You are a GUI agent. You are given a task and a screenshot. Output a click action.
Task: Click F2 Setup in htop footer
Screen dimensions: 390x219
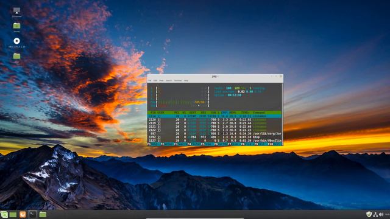[167, 144]
